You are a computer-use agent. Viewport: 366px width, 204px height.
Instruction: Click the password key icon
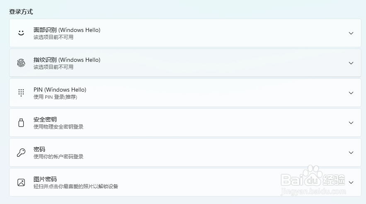pyautogui.click(x=21, y=153)
